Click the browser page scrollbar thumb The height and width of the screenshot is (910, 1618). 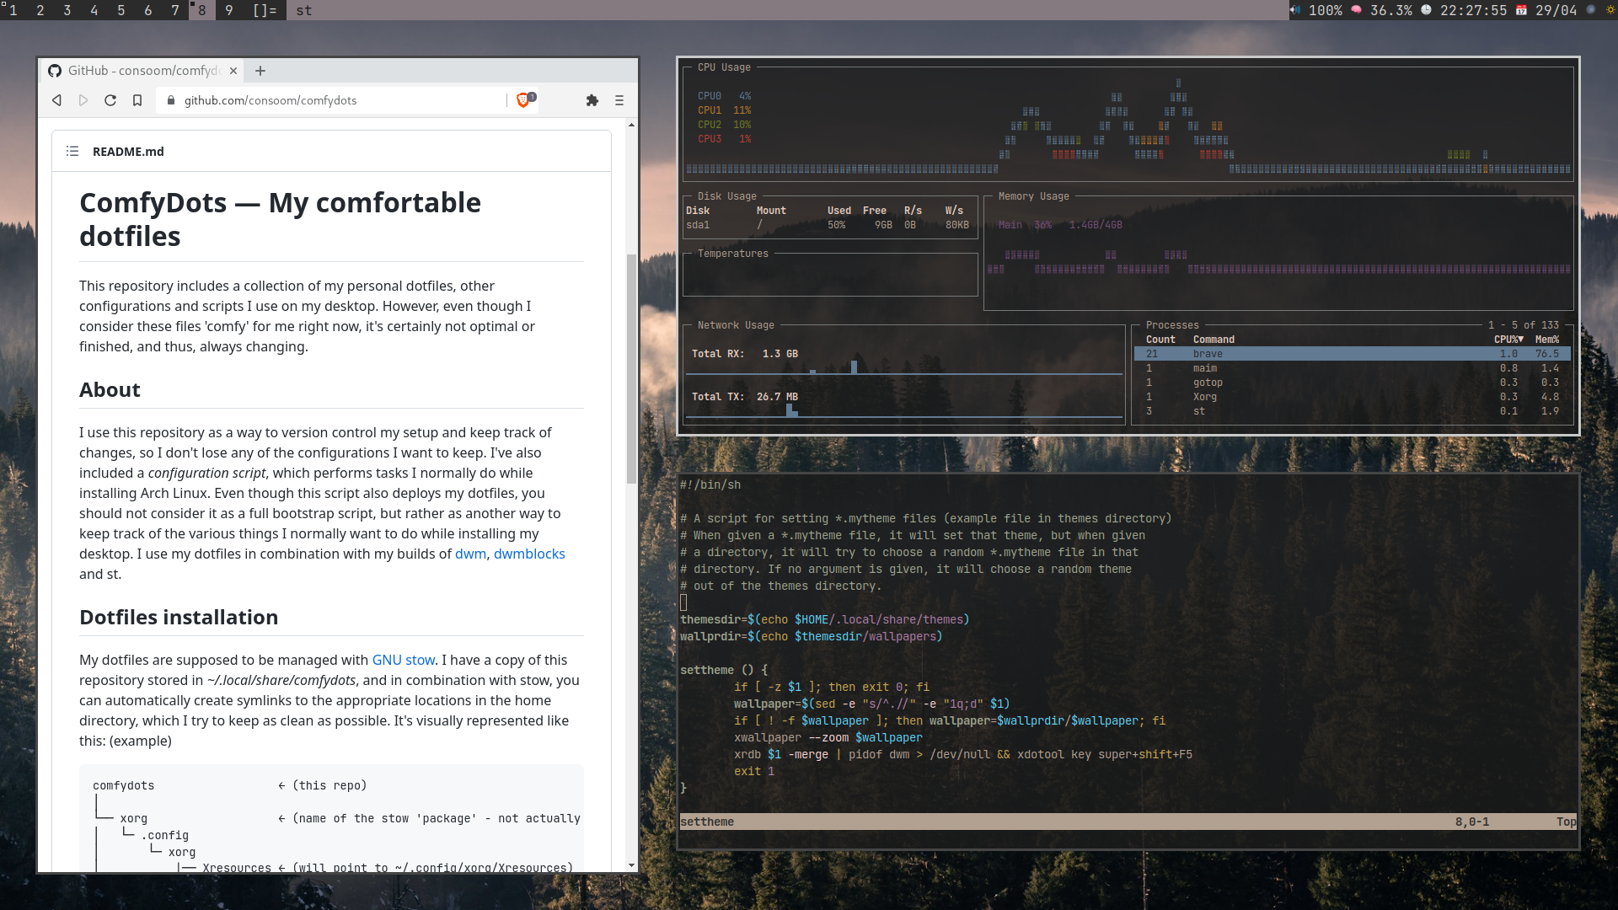pos(631,368)
